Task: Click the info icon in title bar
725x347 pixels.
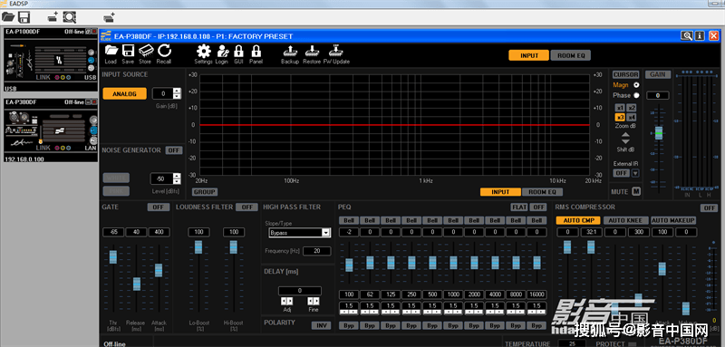Action: pyautogui.click(x=700, y=35)
